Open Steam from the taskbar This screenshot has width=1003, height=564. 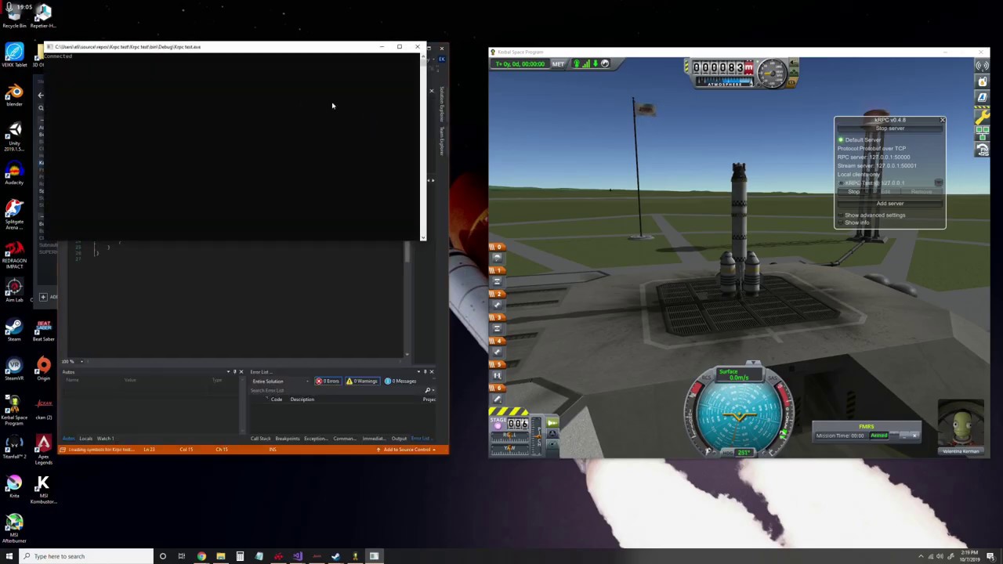tap(335, 556)
